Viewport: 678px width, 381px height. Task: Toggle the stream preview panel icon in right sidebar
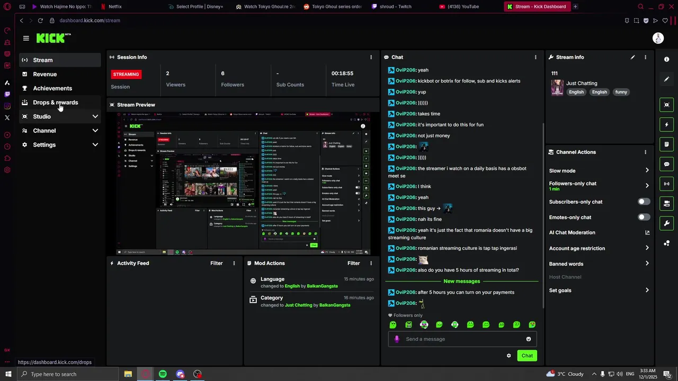pos(666,105)
